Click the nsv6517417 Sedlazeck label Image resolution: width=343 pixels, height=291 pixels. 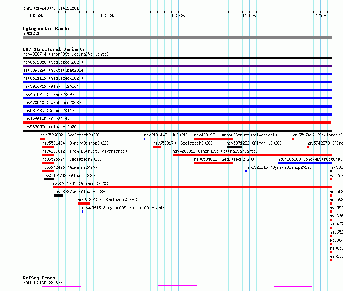(317, 135)
